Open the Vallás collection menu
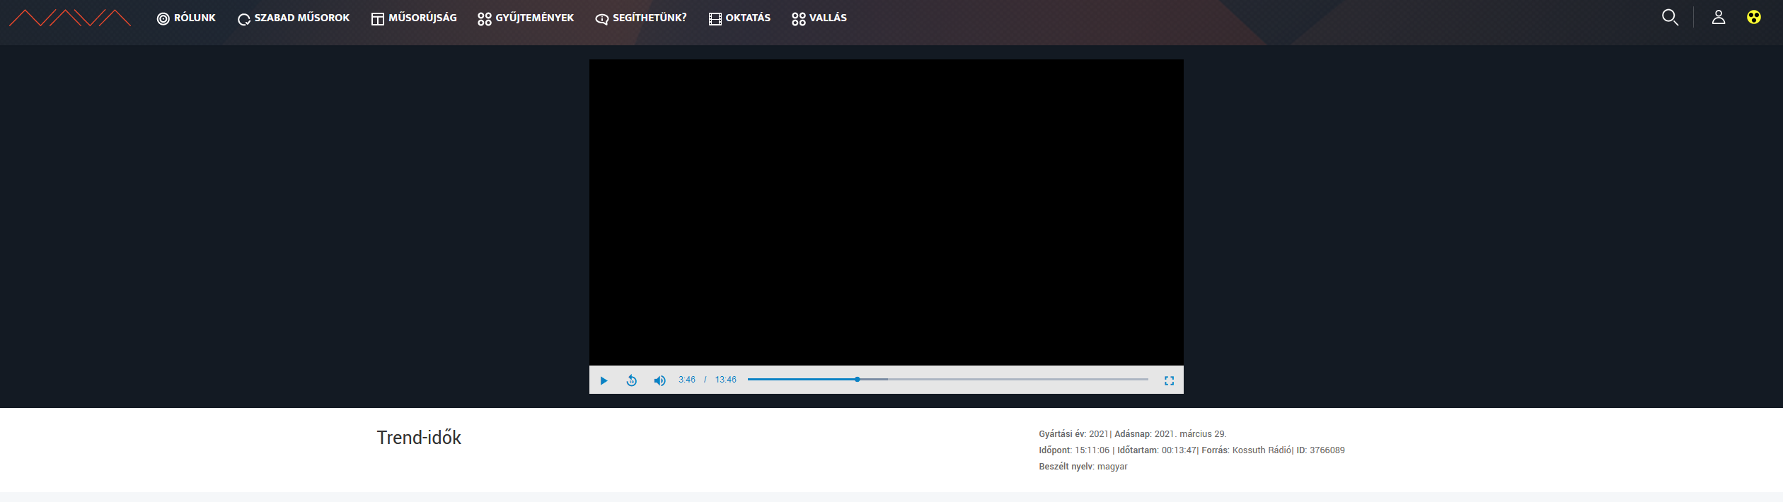The width and height of the screenshot is (1783, 502). click(x=819, y=18)
